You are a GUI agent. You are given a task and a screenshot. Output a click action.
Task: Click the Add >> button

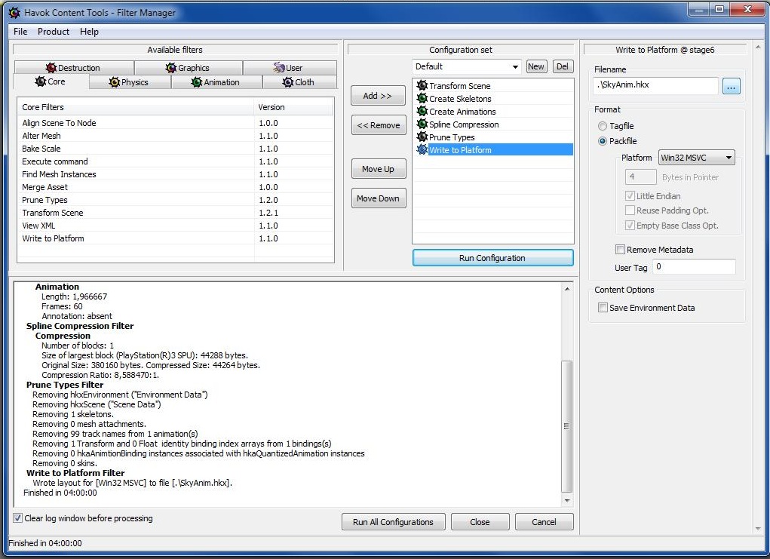point(378,96)
